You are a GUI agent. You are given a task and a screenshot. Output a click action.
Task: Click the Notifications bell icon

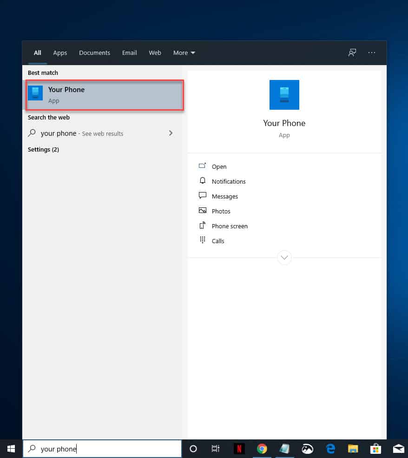(202, 180)
